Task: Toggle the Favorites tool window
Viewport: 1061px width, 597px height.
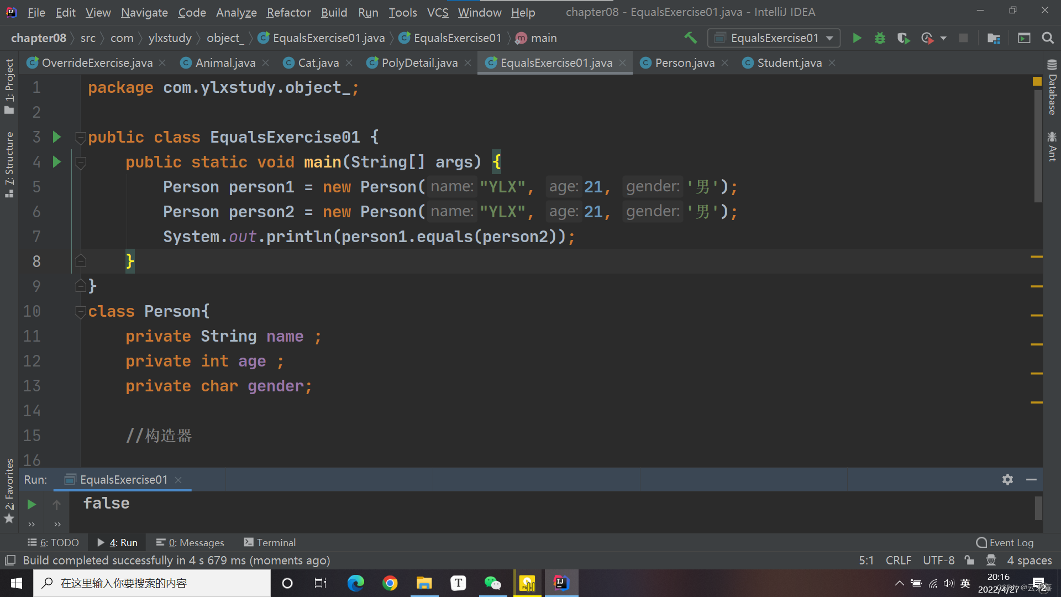Action: (9, 490)
